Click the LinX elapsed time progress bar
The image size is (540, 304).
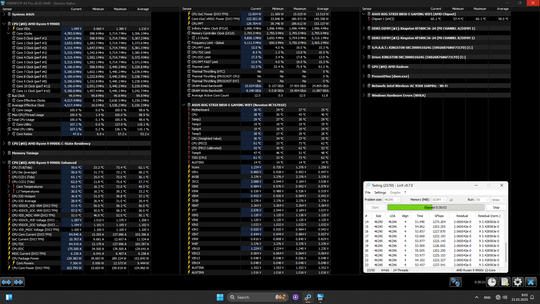pyautogui.click(x=435, y=207)
